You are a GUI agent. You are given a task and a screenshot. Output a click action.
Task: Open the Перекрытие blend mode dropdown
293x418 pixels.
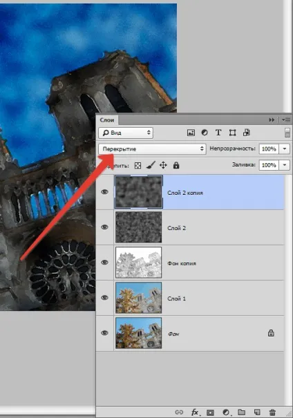click(x=152, y=149)
